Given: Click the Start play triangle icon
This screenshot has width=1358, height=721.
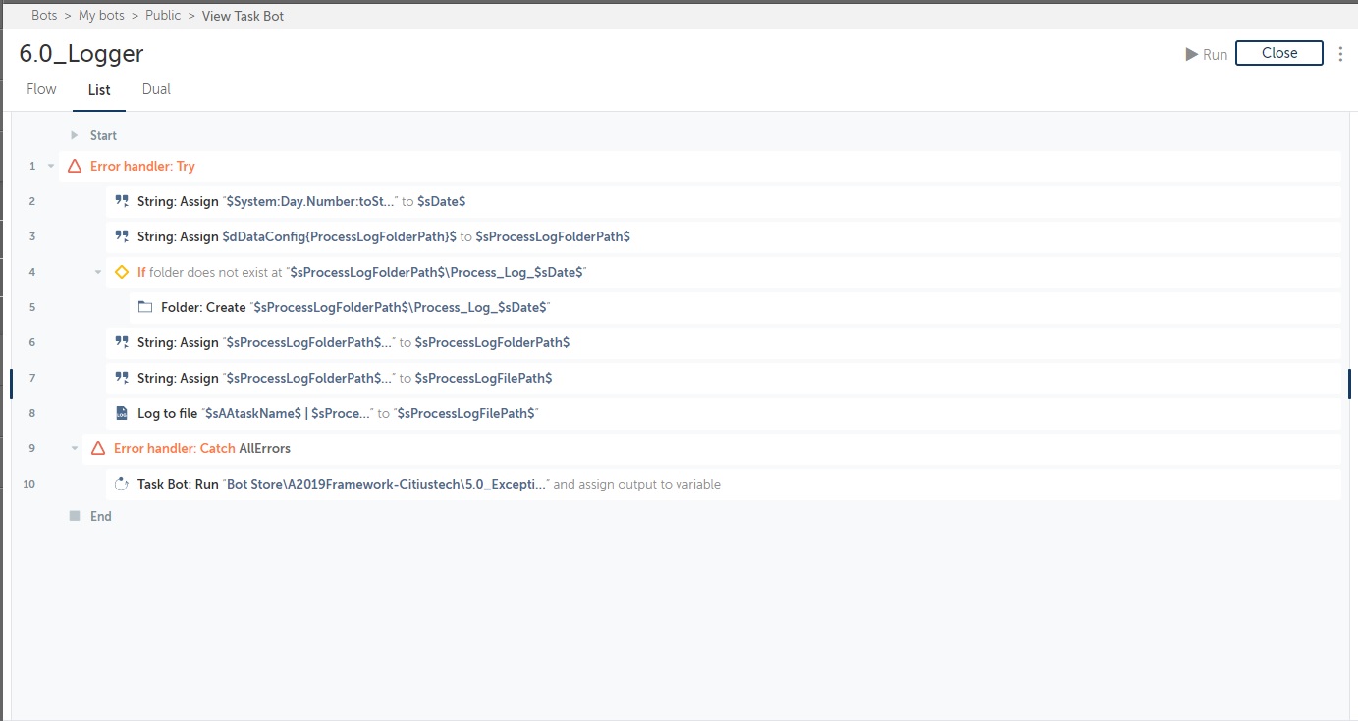Looking at the screenshot, I should click(75, 135).
